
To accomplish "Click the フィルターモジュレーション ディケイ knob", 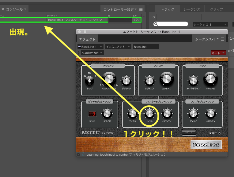I will point(132,114).
